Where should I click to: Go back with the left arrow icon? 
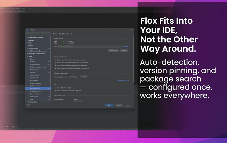128,34
